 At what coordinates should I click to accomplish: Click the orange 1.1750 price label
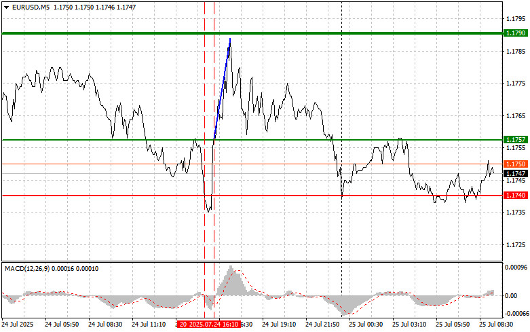pyautogui.click(x=512, y=164)
